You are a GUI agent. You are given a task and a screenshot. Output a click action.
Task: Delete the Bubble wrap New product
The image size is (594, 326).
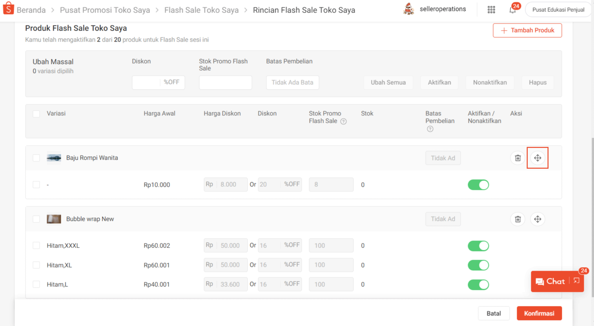coord(517,219)
